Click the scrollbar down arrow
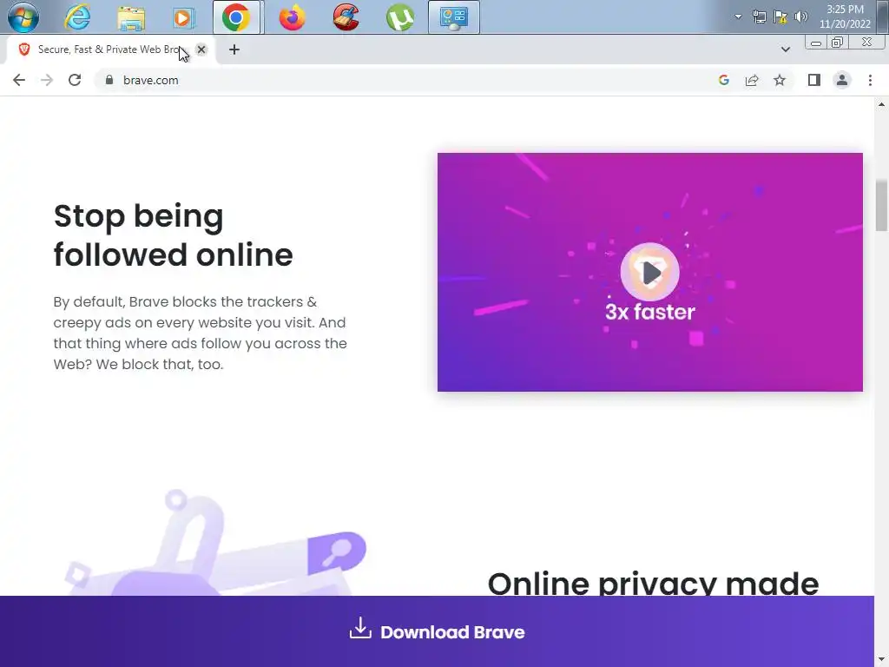Viewport: 889px width, 667px height. (x=881, y=661)
